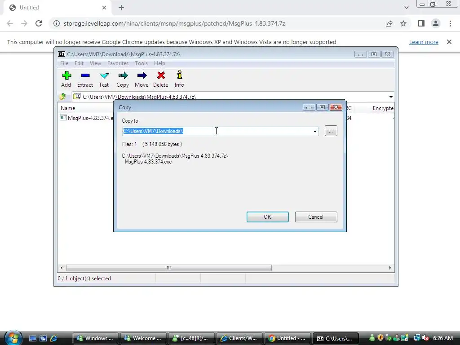Select the Untitled Chrome tab
The image size is (460, 345).
tap(57, 8)
